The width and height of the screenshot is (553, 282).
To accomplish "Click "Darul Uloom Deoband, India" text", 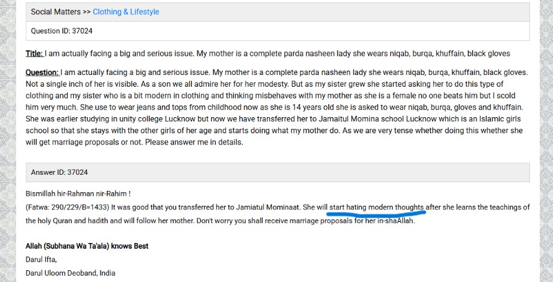I will pos(70,273).
